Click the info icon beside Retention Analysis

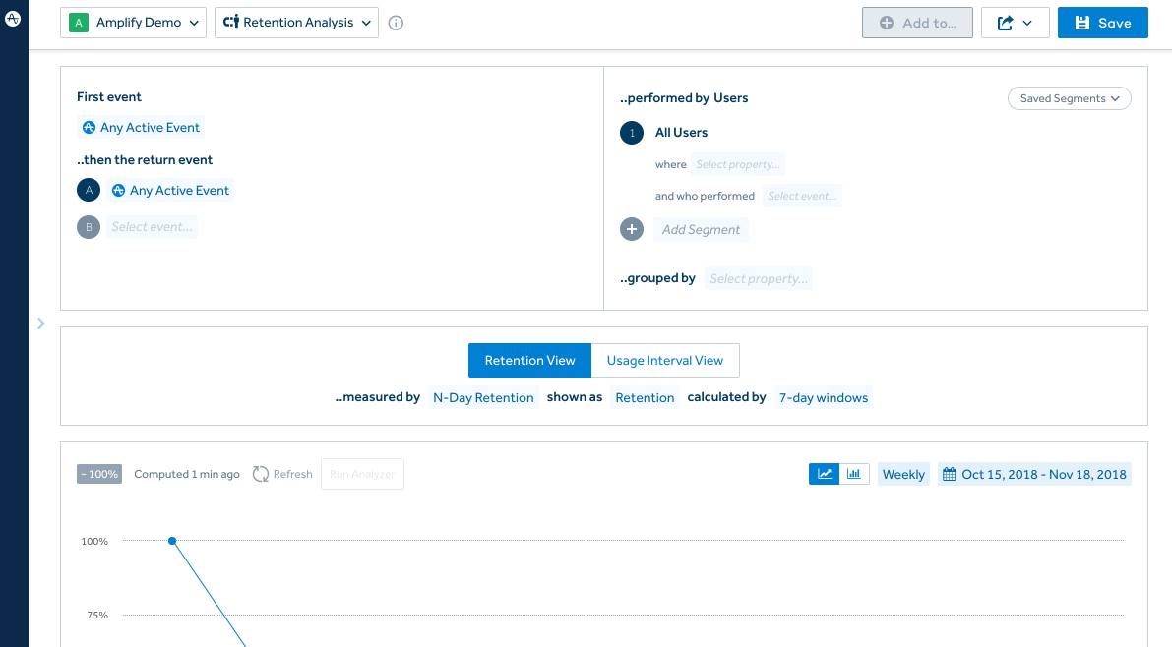(396, 23)
